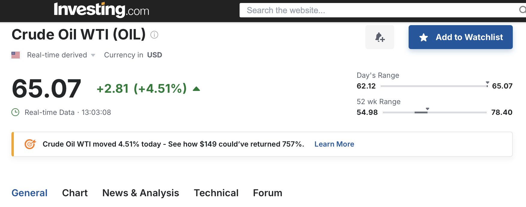
Task: Click the 52 wk Range slider bar
Action: [x=434, y=112]
